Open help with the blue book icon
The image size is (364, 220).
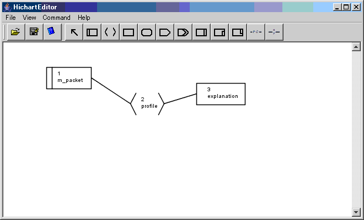pyautogui.click(x=52, y=32)
